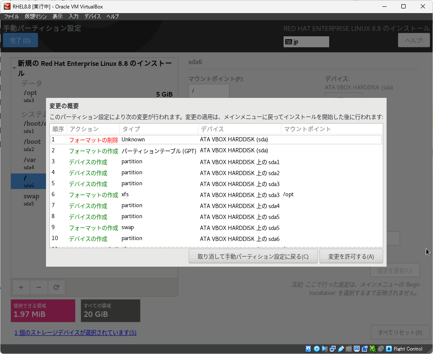Click the keyboard layout icon next to jp
This screenshot has width=433, height=354.
pos(289,42)
